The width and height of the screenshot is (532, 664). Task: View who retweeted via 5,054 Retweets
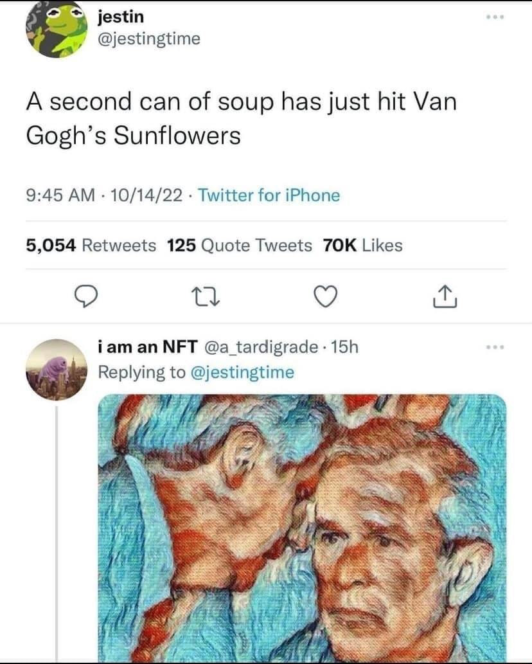(x=90, y=246)
